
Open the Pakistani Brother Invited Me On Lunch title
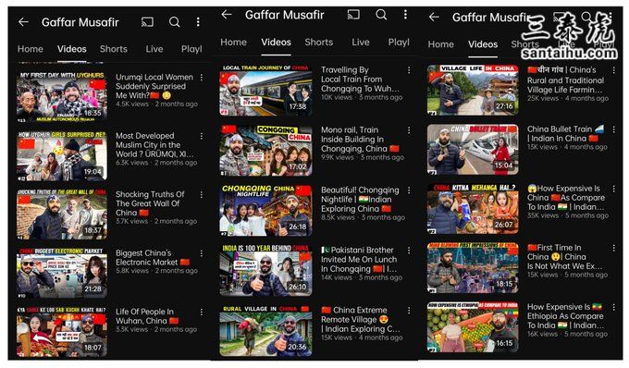359,260
